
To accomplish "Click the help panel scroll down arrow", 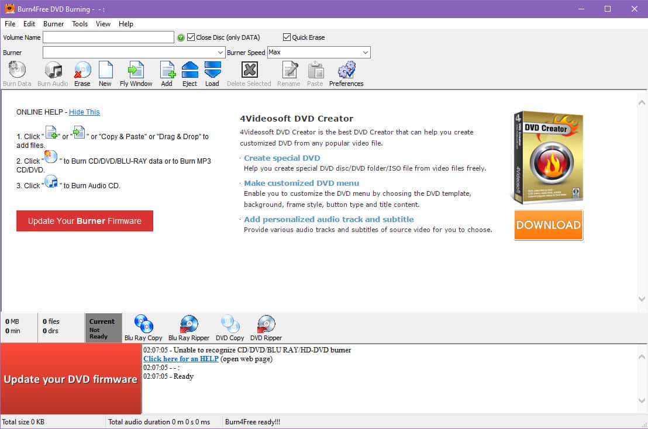I will coord(642,299).
